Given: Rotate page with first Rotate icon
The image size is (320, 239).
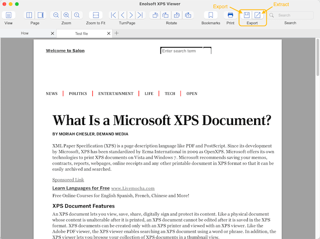Looking at the screenshot, I should [x=155, y=15].
